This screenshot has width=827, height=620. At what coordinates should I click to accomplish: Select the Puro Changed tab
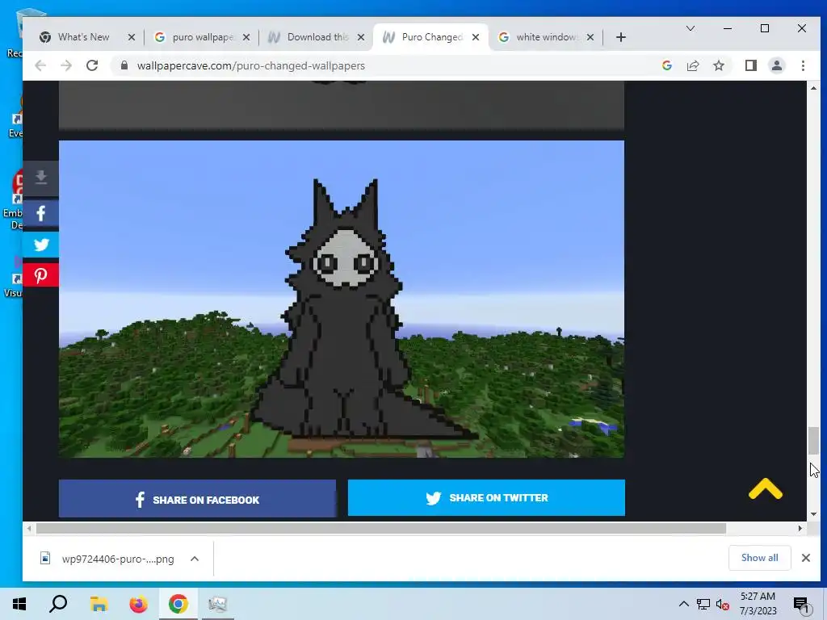431,37
